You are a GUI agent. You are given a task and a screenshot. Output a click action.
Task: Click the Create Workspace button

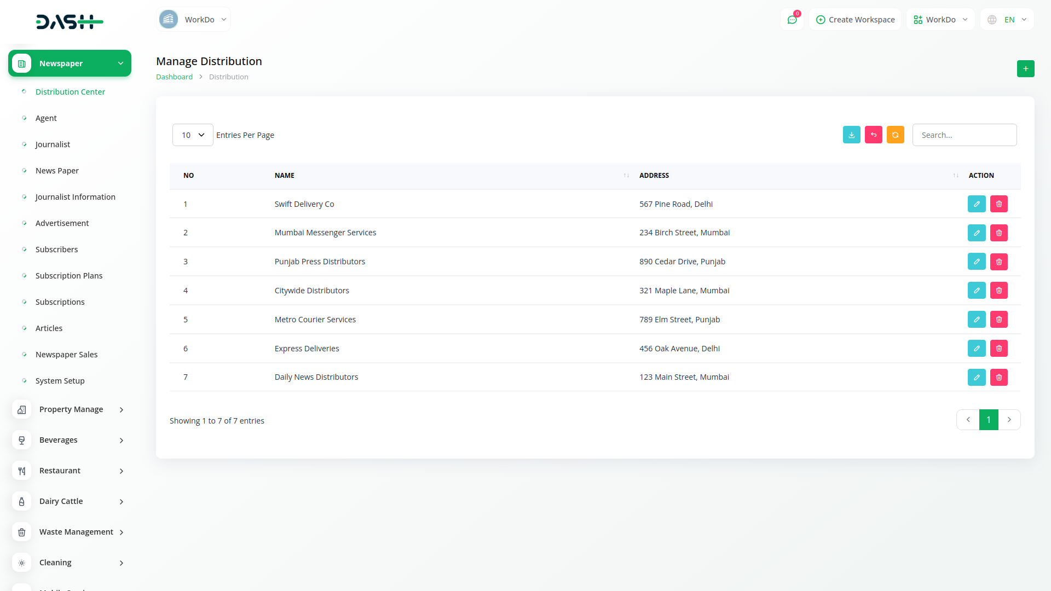point(855,20)
